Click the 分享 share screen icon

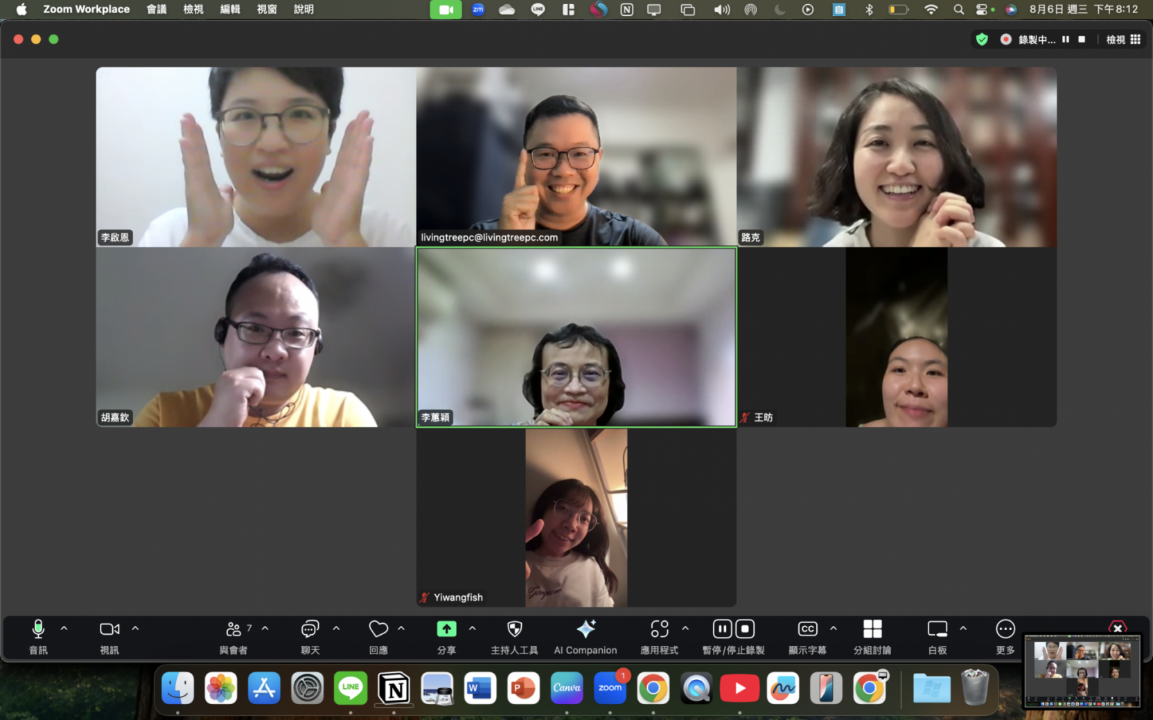pyautogui.click(x=446, y=629)
